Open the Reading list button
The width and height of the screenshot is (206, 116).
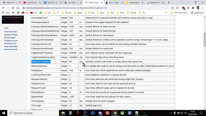click(197, 13)
